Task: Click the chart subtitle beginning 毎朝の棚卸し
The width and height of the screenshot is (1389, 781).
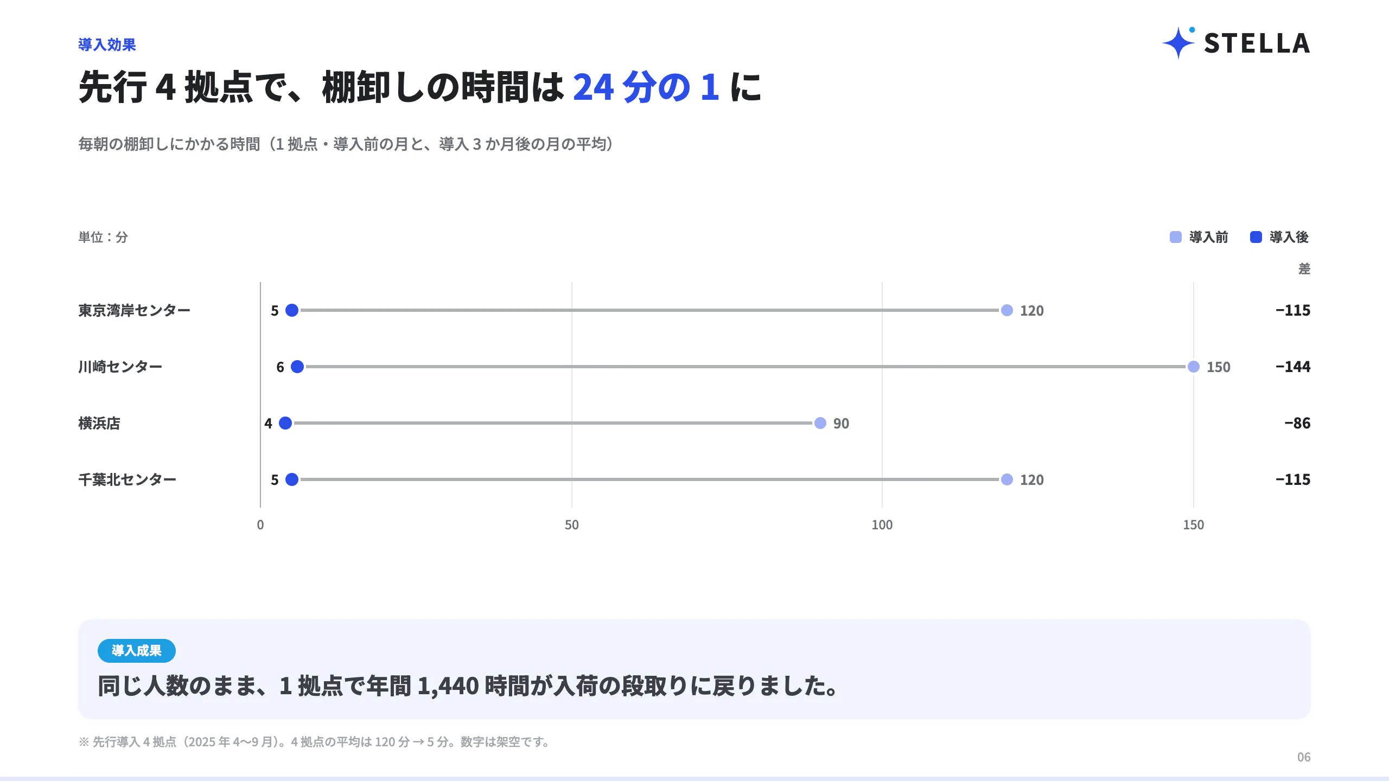Action: tap(346, 144)
